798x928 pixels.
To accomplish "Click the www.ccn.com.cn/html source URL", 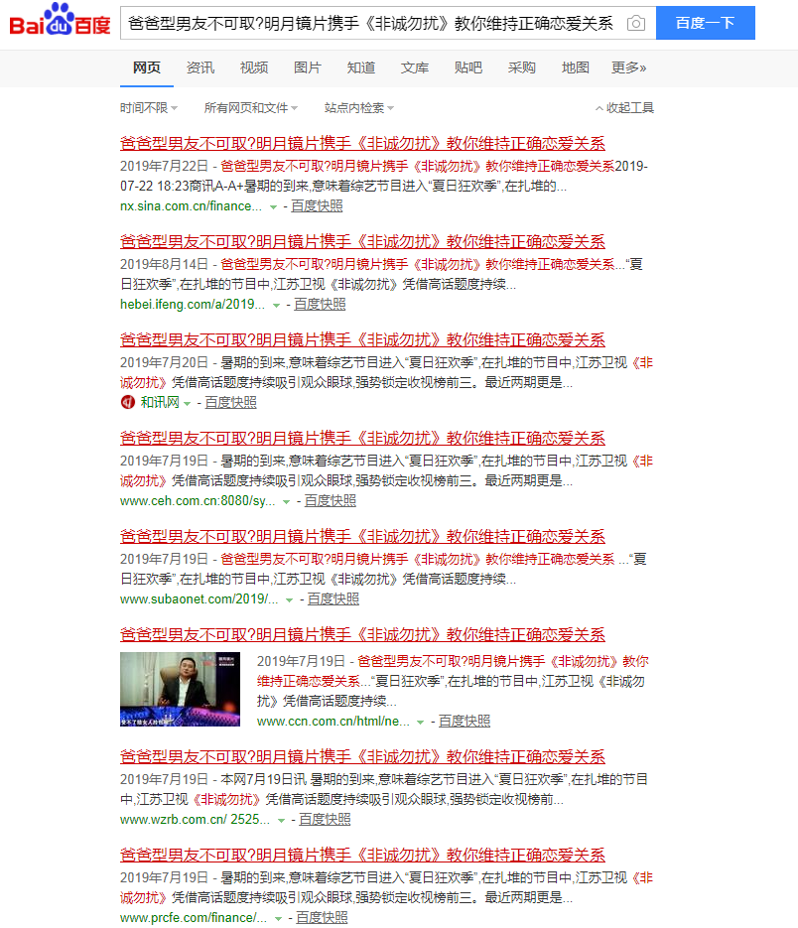I will pos(333,721).
